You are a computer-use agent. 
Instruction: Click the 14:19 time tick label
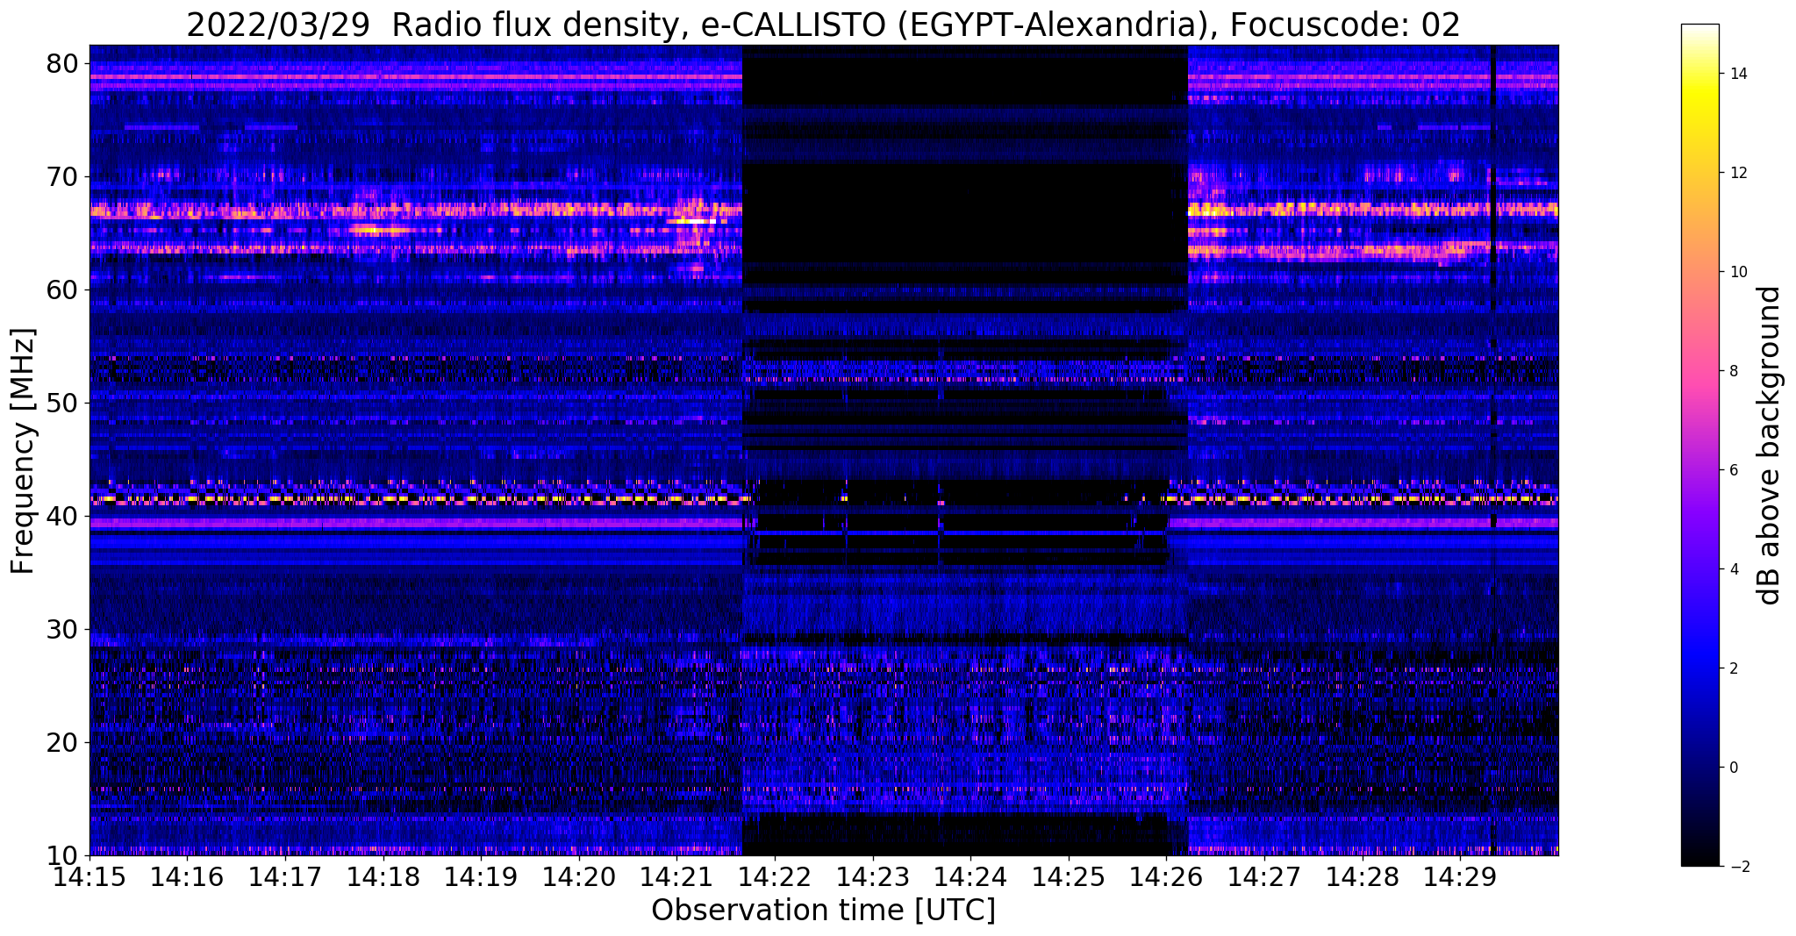pos(481,877)
